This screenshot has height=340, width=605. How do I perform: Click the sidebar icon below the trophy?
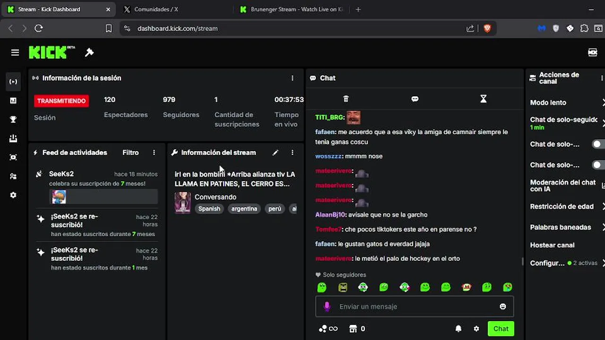13,138
